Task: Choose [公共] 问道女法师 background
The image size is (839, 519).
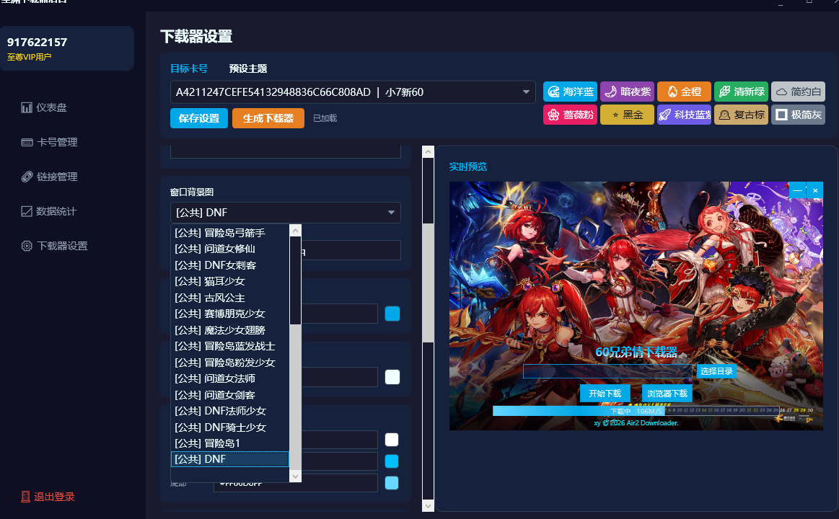Action: click(x=229, y=378)
